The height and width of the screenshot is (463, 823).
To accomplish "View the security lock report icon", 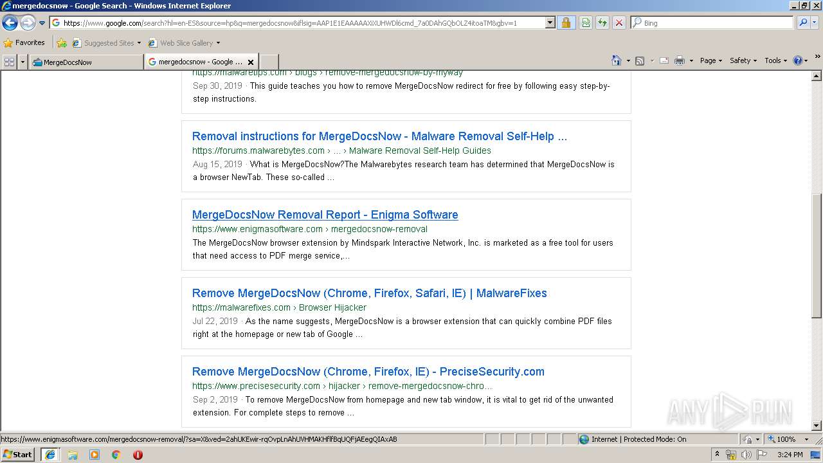I will 566,23.
